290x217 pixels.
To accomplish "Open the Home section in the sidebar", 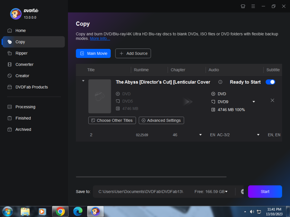I will pos(33,31).
